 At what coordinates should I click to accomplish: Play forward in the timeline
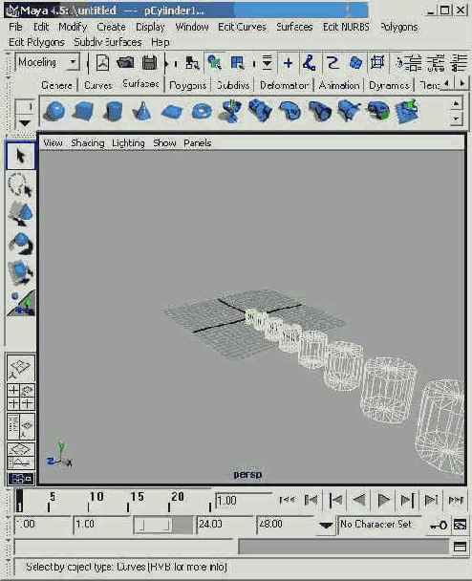point(383,500)
